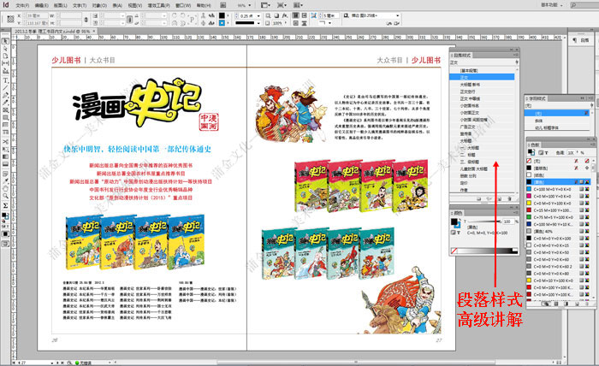Toggle the screen mode button in toolbox

coord(5,244)
